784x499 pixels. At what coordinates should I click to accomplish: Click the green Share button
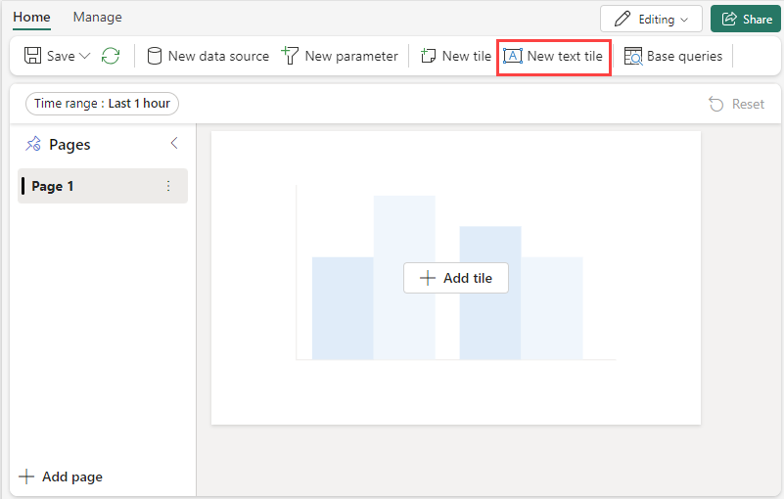[747, 19]
